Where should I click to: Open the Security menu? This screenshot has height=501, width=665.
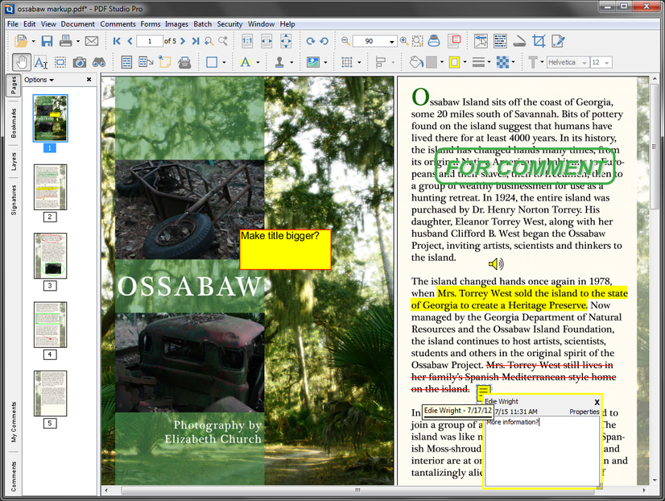[x=230, y=24]
